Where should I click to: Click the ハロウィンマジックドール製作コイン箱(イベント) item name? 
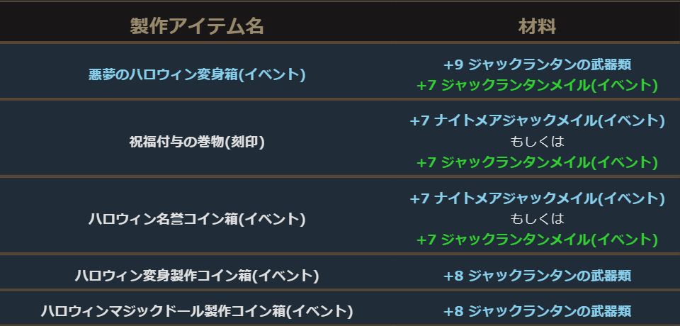pos(197,310)
